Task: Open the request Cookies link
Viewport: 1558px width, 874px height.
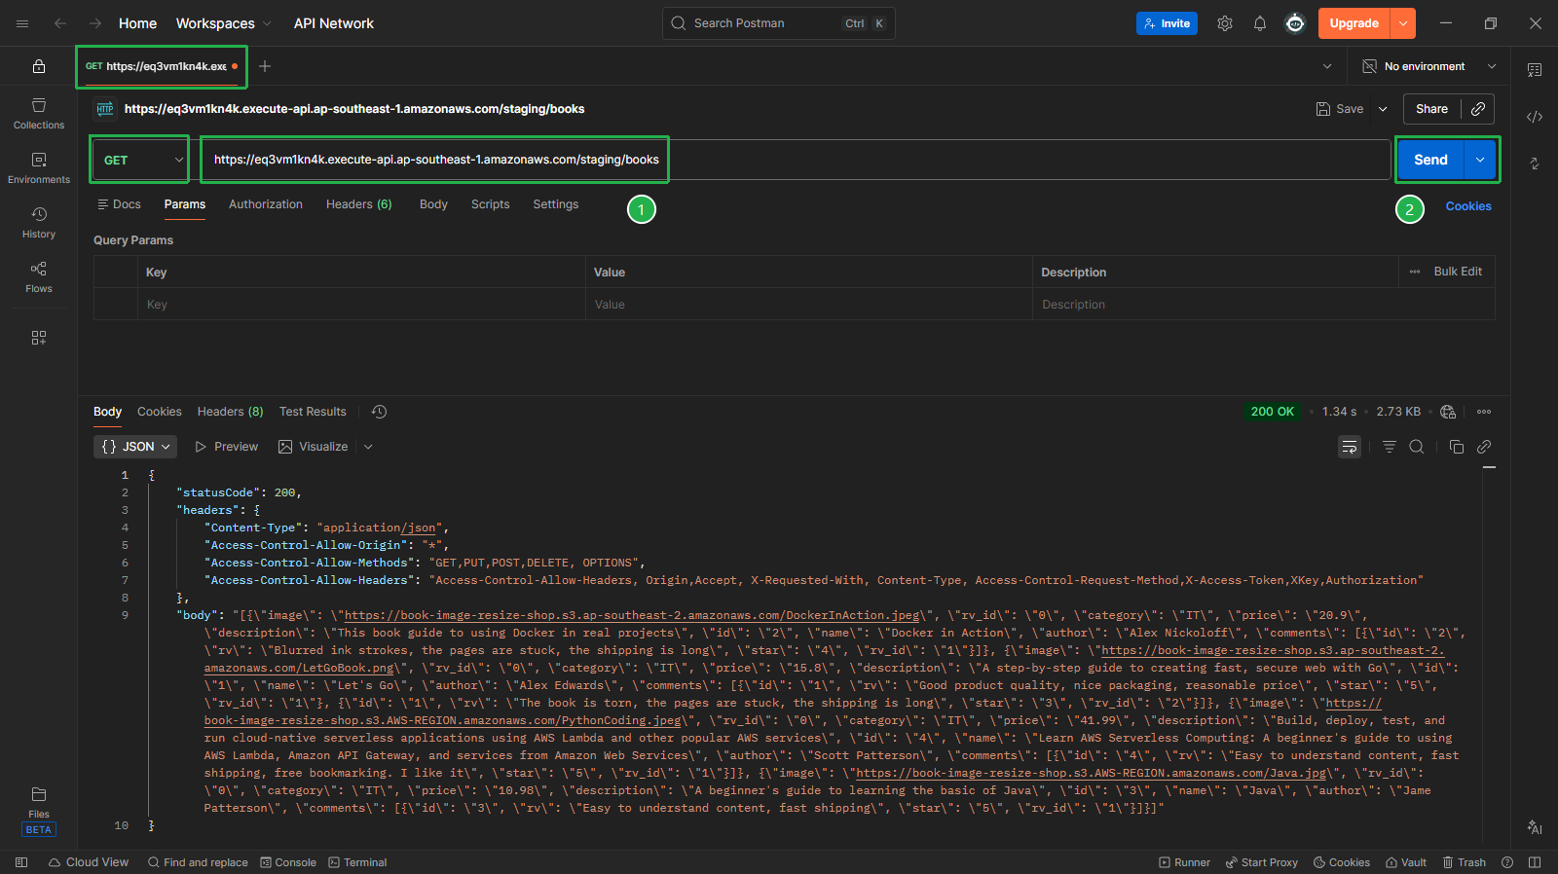Action: coord(1468,206)
